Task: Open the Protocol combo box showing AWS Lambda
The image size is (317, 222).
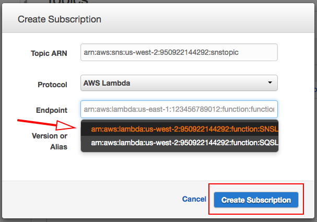Action: (x=179, y=83)
